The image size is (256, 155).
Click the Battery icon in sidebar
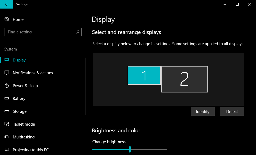(x=7, y=99)
